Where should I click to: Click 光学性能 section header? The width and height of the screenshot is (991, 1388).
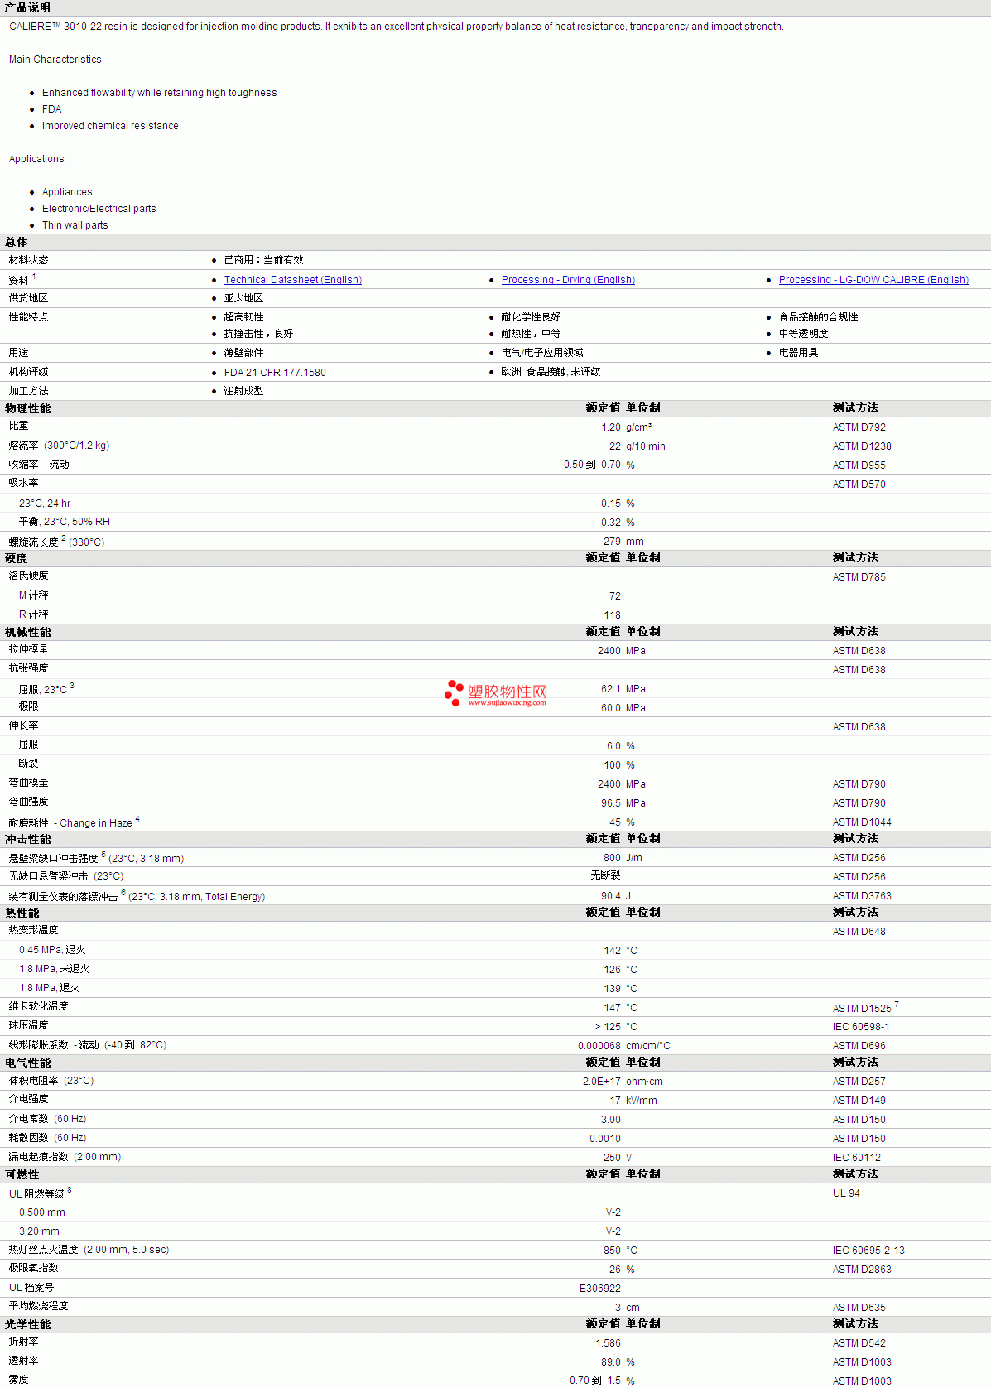(27, 1325)
